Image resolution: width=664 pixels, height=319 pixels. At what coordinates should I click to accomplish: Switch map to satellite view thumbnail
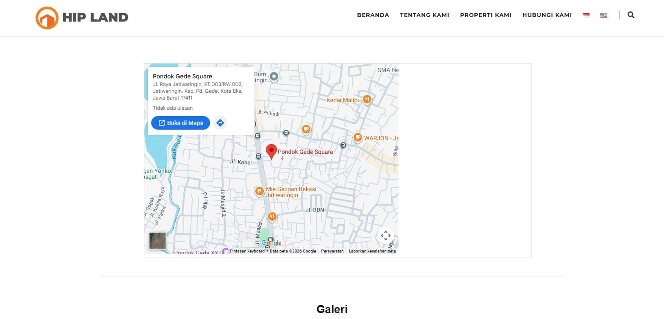pos(158,241)
